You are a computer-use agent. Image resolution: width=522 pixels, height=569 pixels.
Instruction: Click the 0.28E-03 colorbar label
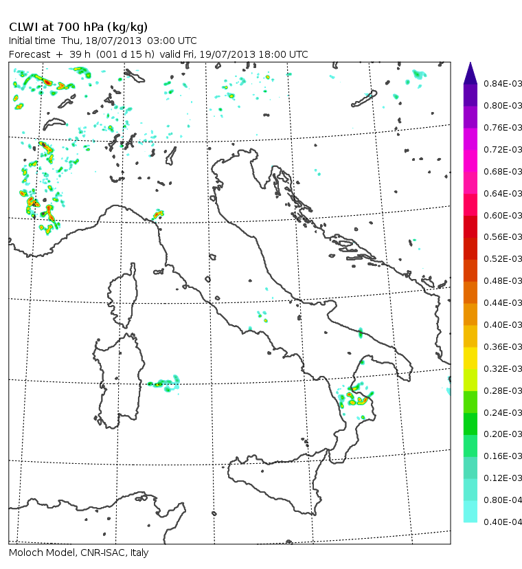tap(503, 391)
